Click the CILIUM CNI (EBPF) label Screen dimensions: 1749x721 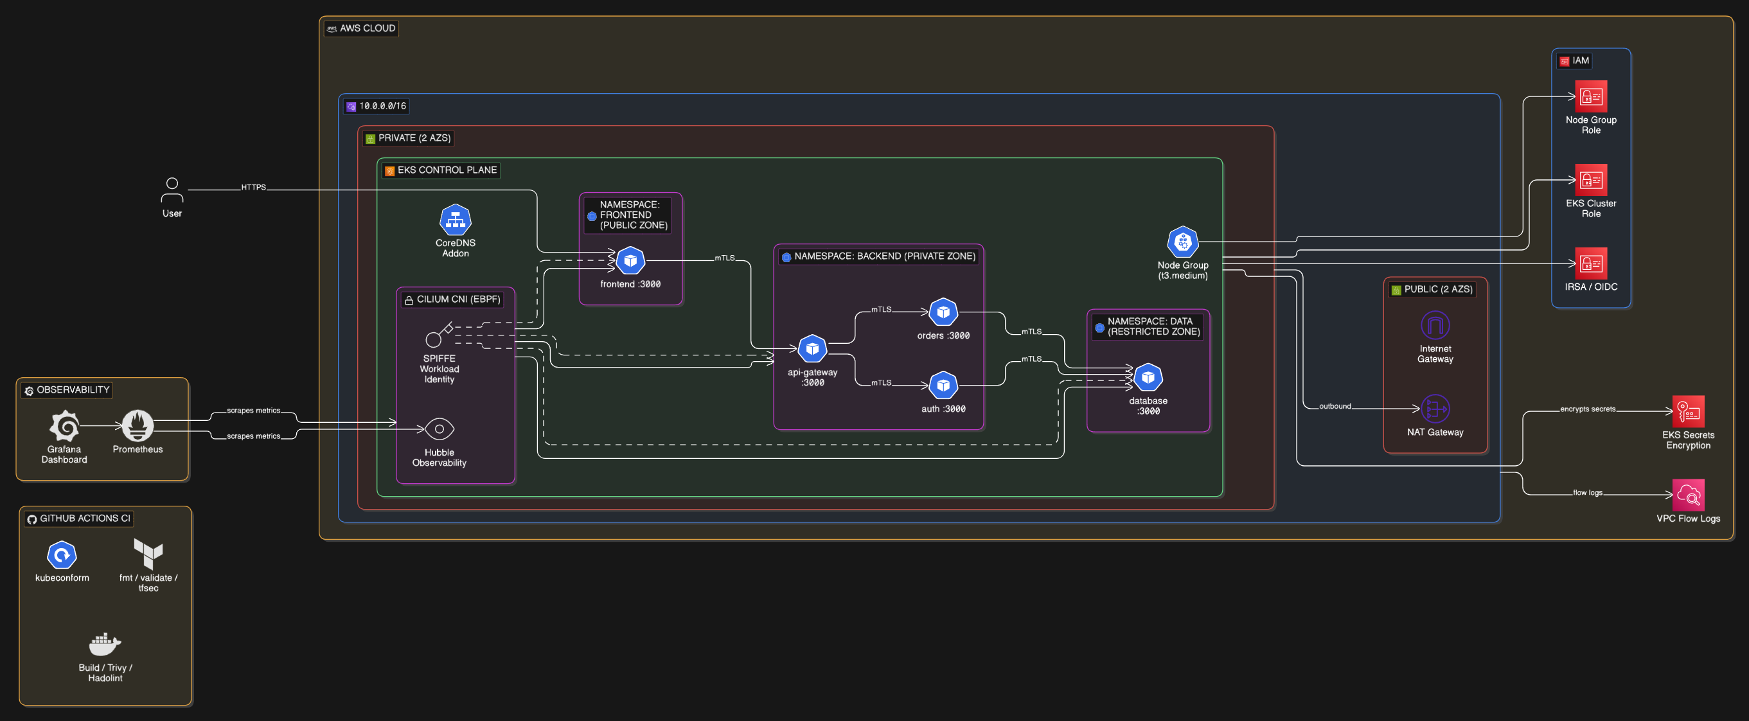click(x=452, y=299)
